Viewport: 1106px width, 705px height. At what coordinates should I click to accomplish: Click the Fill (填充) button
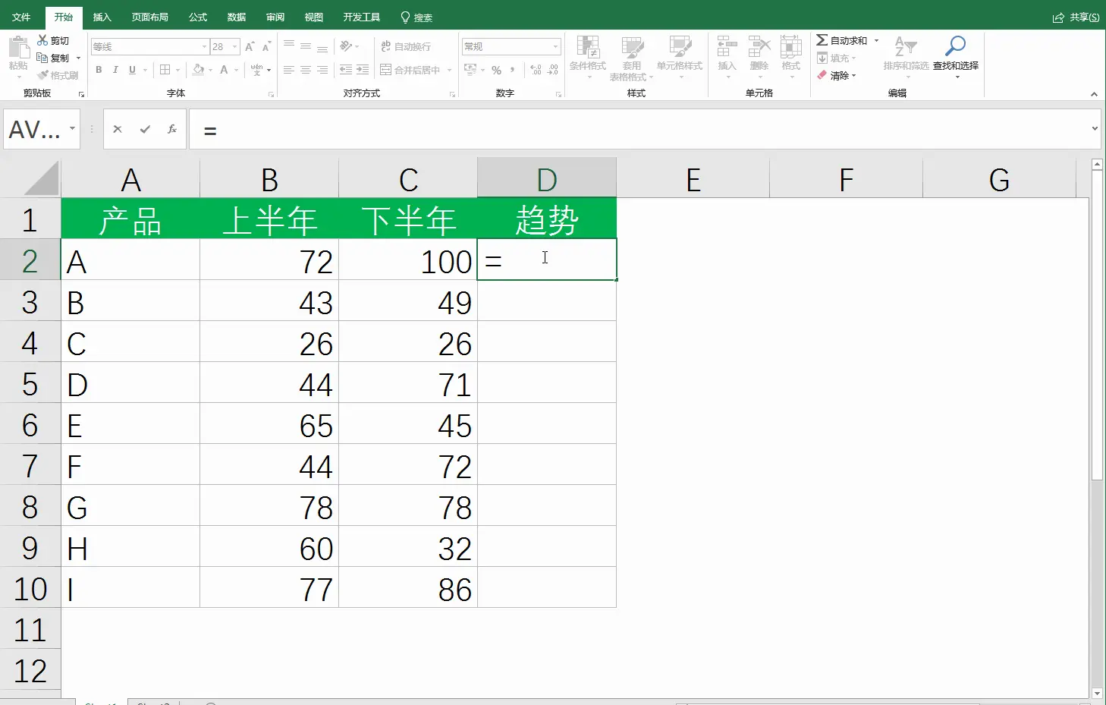pyautogui.click(x=836, y=58)
